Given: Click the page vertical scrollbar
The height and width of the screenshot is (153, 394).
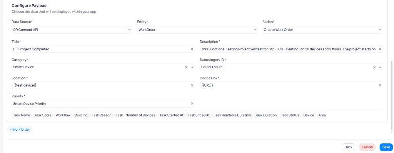Looking at the screenshot, I should tap(391, 95).
